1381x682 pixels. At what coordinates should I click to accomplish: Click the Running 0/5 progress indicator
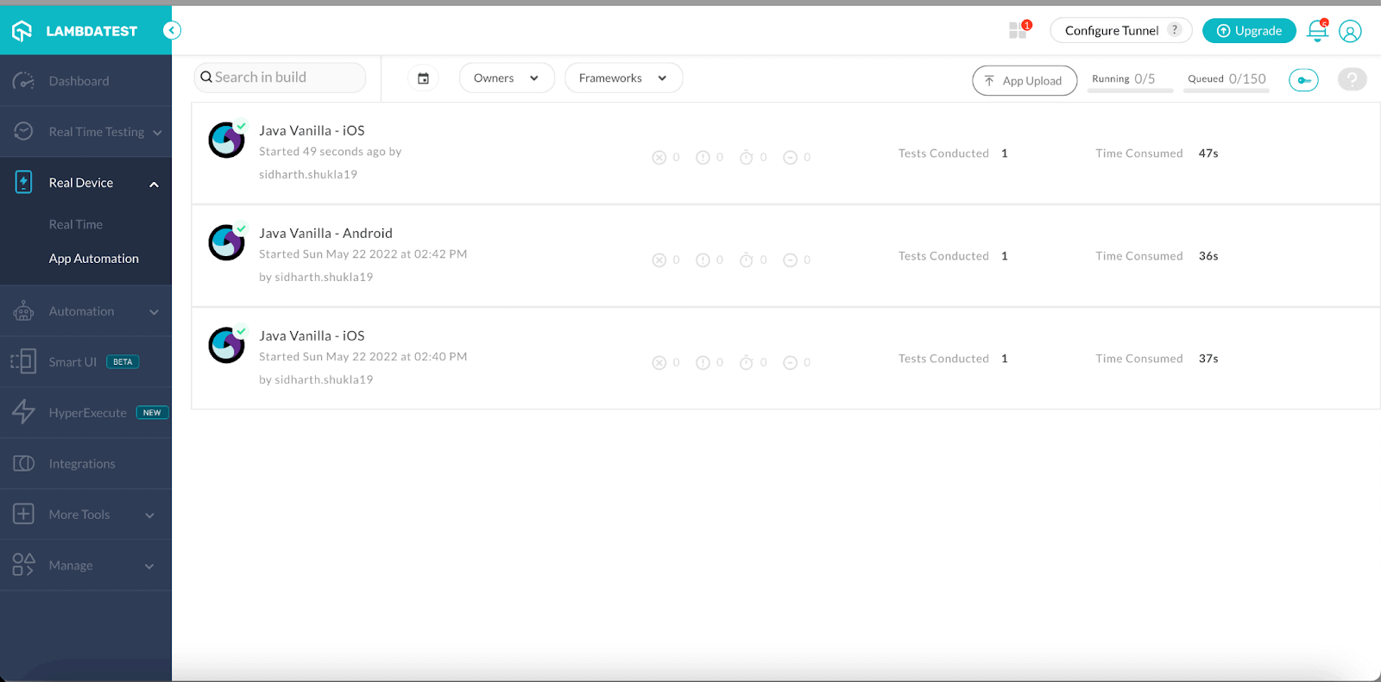click(x=1130, y=79)
